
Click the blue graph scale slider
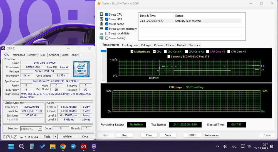tap(103, 51)
